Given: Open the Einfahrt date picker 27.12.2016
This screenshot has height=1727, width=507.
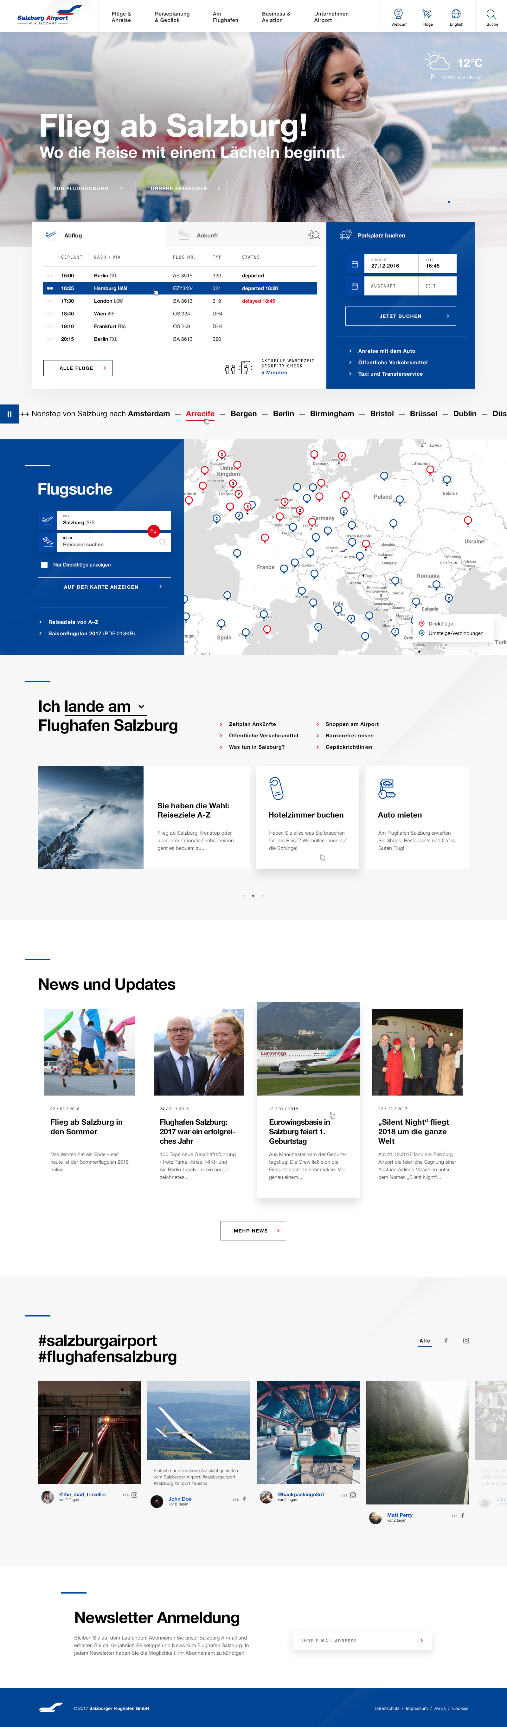Looking at the screenshot, I should [x=391, y=264].
